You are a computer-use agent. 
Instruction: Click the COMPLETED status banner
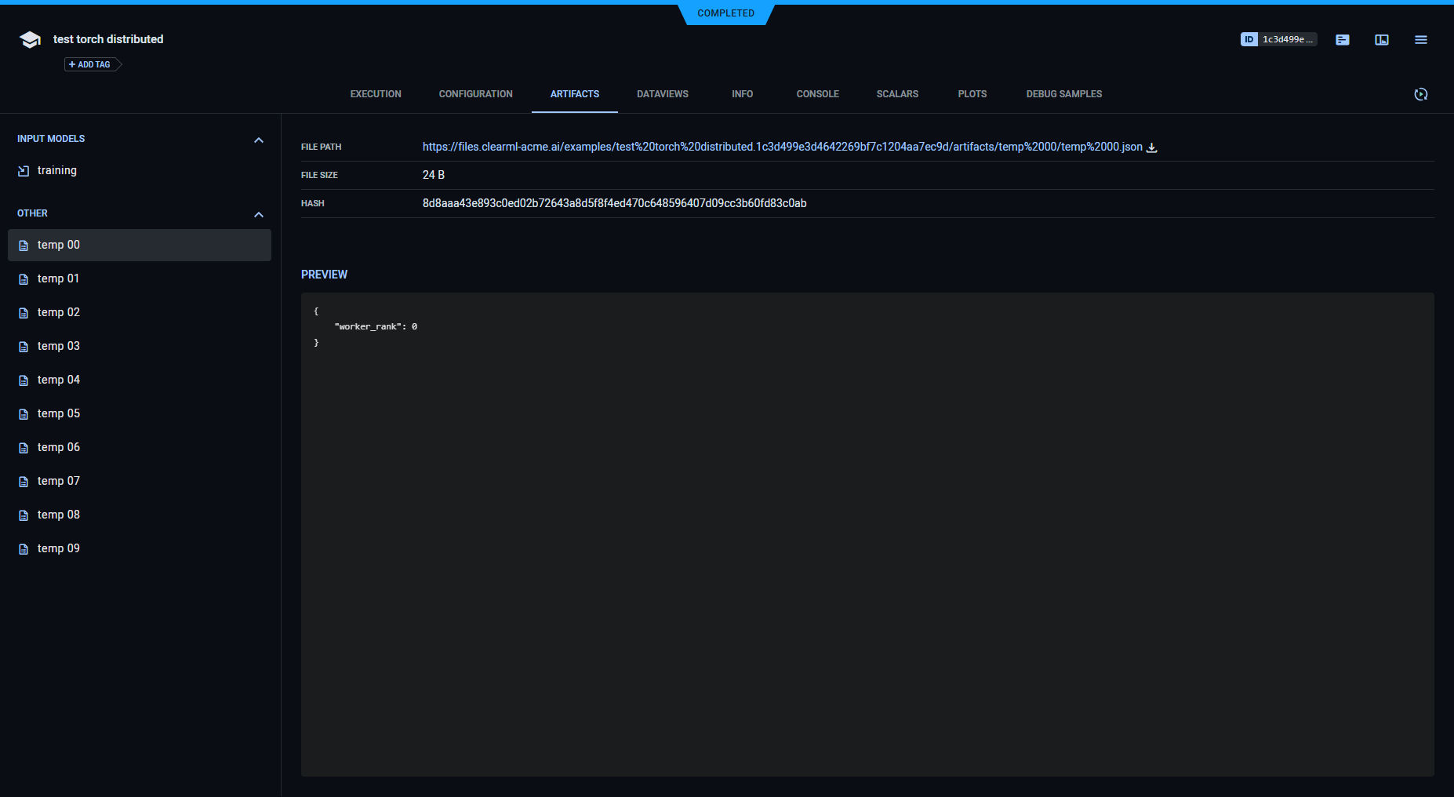pyautogui.click(x=725, y=13)
